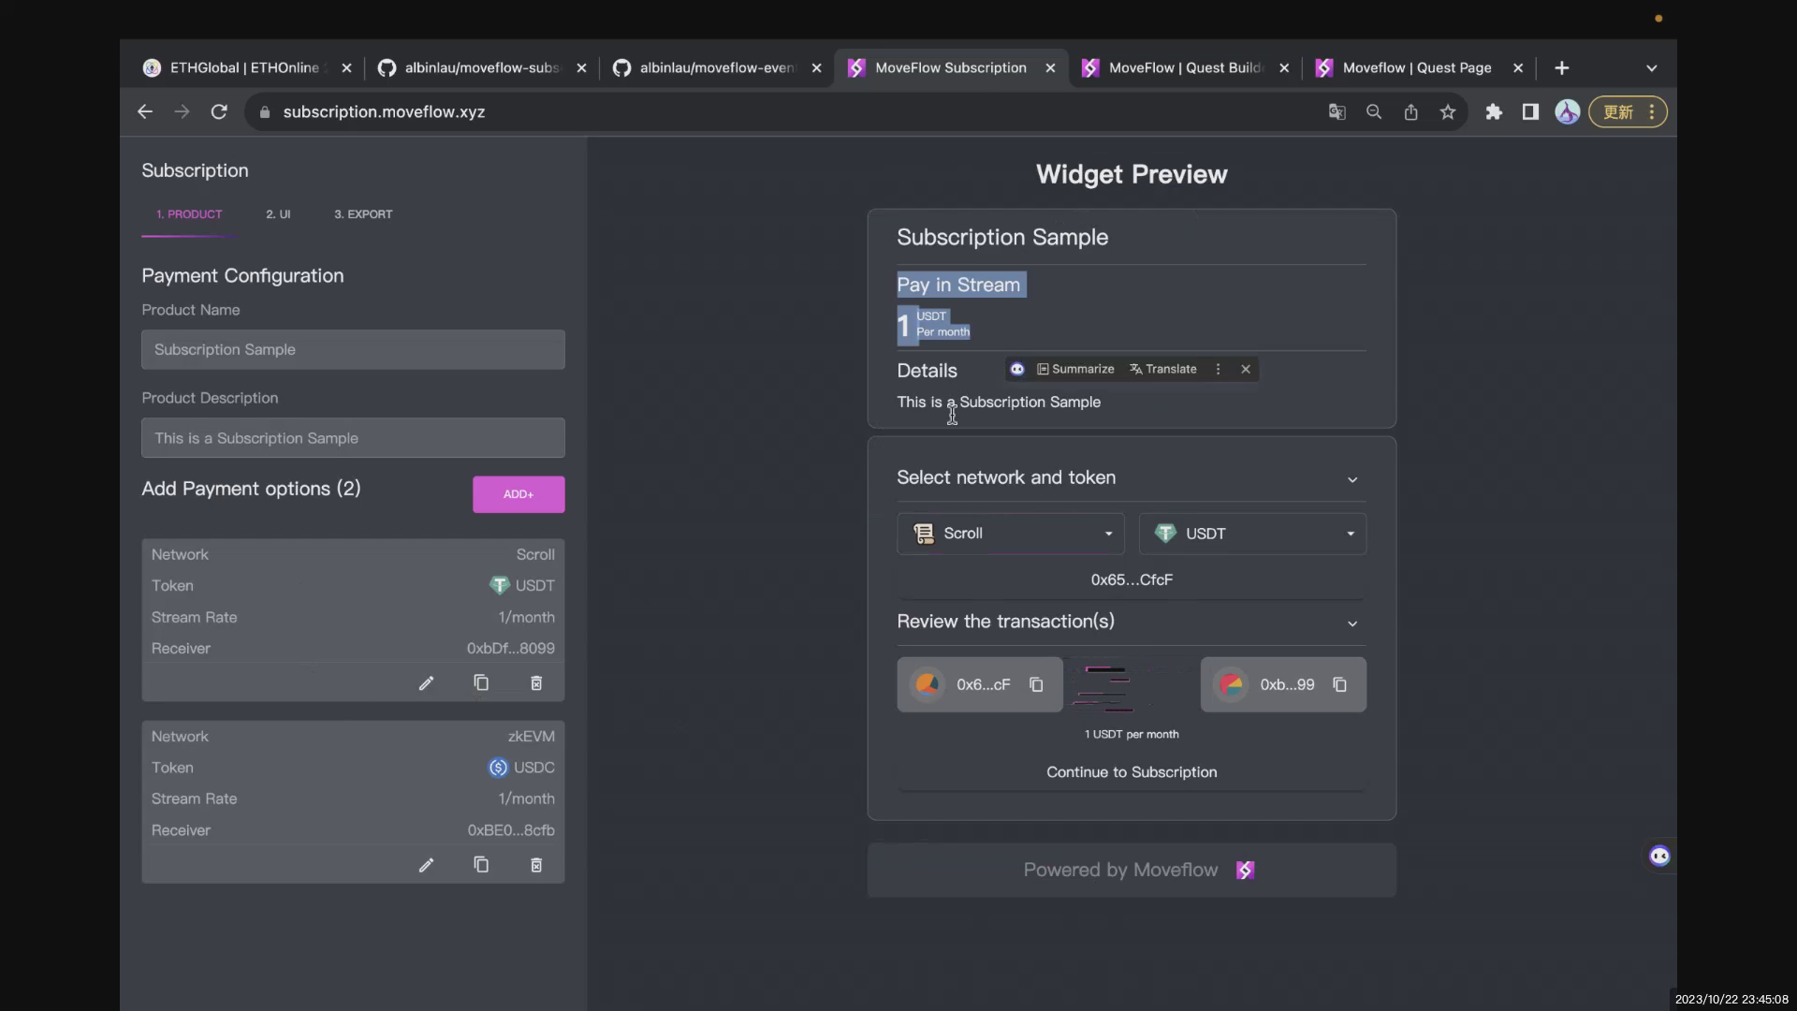
Task: Open a new browser tab
Action: pyautogui.click(x=1561, y=68)
